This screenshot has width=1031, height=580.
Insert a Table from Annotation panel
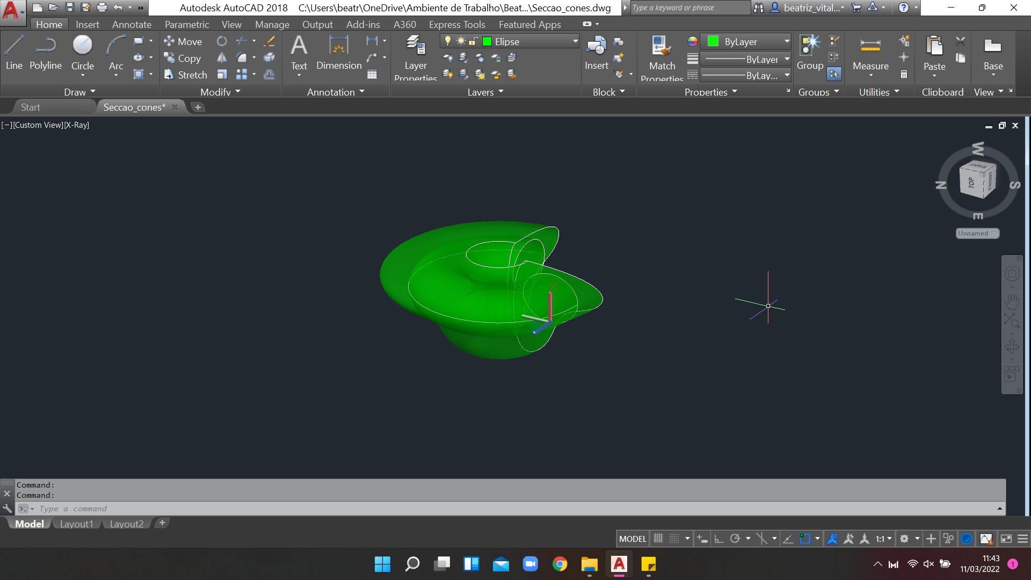372,75
